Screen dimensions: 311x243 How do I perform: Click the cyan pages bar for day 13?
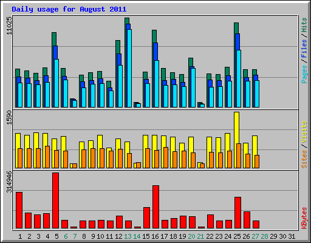(129, 68)
